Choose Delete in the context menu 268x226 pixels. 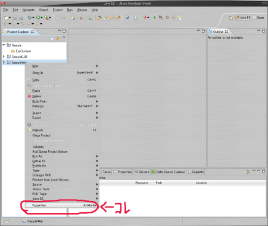coord(62,96)
